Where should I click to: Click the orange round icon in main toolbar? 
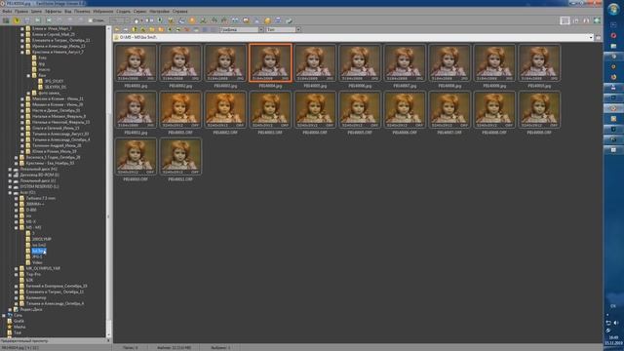[193, 19]
